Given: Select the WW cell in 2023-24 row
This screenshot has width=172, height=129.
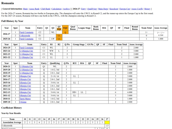Looking at the screenshot, I should point(51,51).
